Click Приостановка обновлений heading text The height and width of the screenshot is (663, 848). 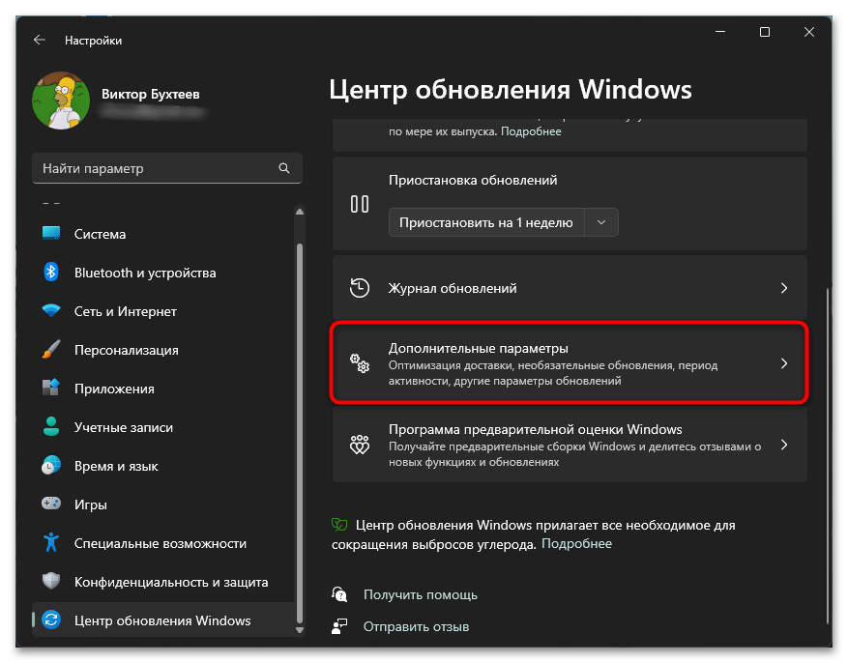473,180
